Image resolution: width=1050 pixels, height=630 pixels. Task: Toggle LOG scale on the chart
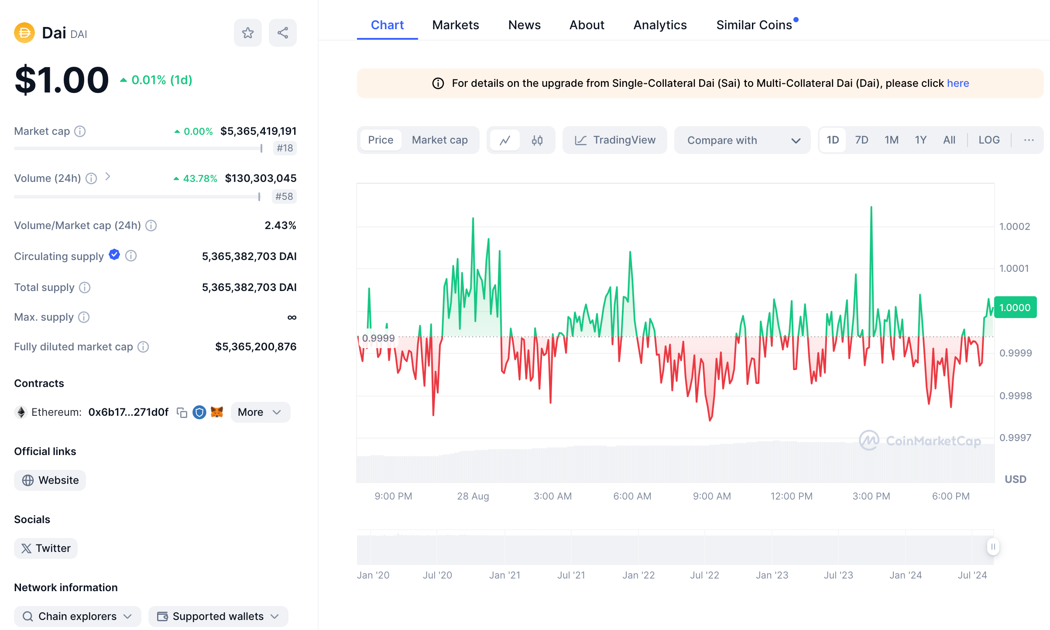[989, 140]
